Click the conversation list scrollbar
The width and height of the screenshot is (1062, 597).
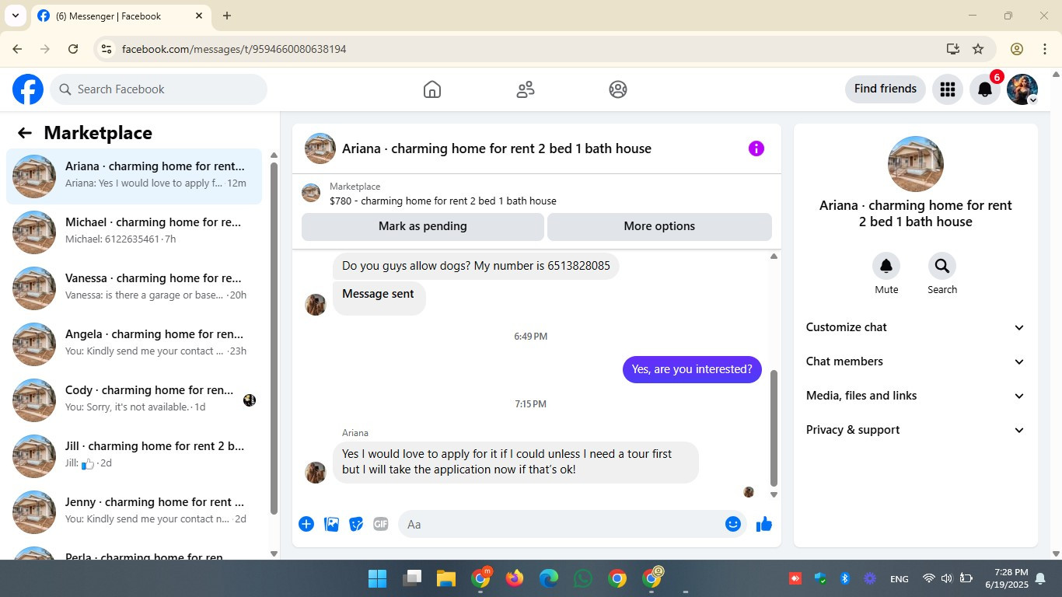[274, 338]
